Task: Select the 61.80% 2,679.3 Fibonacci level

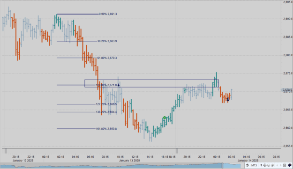Action: coord(107,58)
